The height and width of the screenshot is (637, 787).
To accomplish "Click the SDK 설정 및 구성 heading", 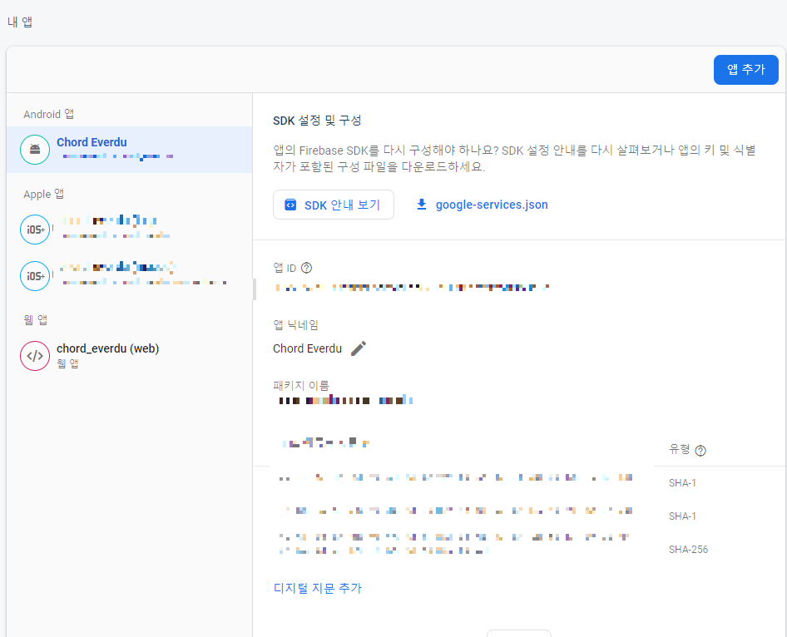I will [x=317, y=121].
